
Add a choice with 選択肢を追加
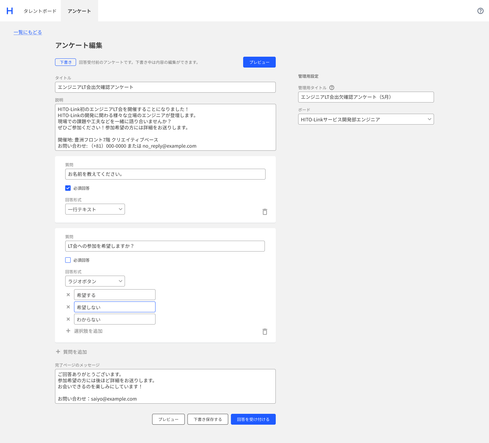pyautogui.click(x=84, y=331)
